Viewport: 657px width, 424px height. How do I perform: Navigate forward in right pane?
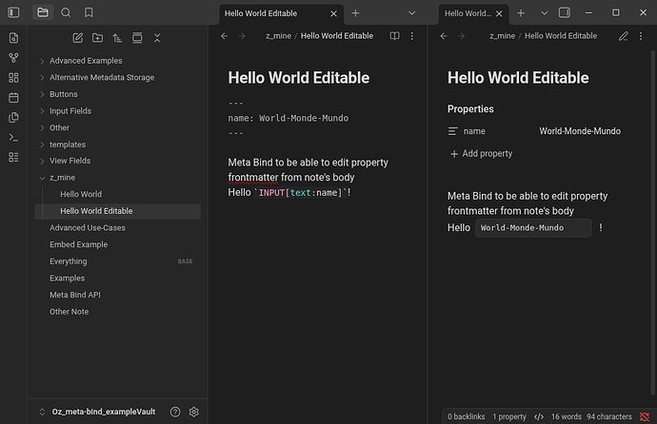(461, 36)
